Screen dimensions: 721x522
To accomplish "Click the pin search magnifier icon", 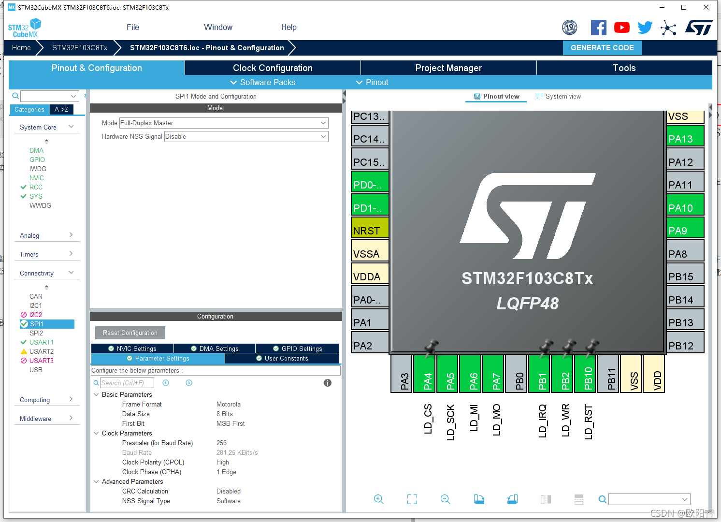I will 602,499.
